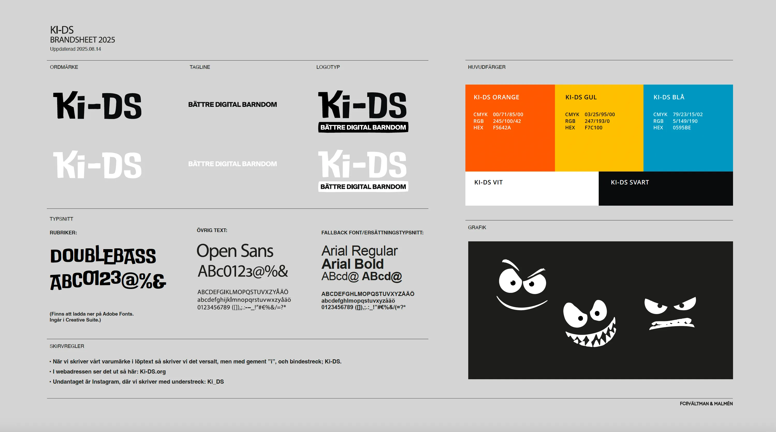Select the KI-DS GUL yellow swatch

coord(599,128)
